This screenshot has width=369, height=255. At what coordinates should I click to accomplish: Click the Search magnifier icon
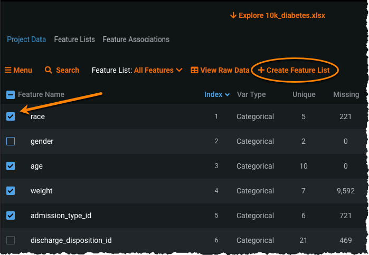(49, 70)
